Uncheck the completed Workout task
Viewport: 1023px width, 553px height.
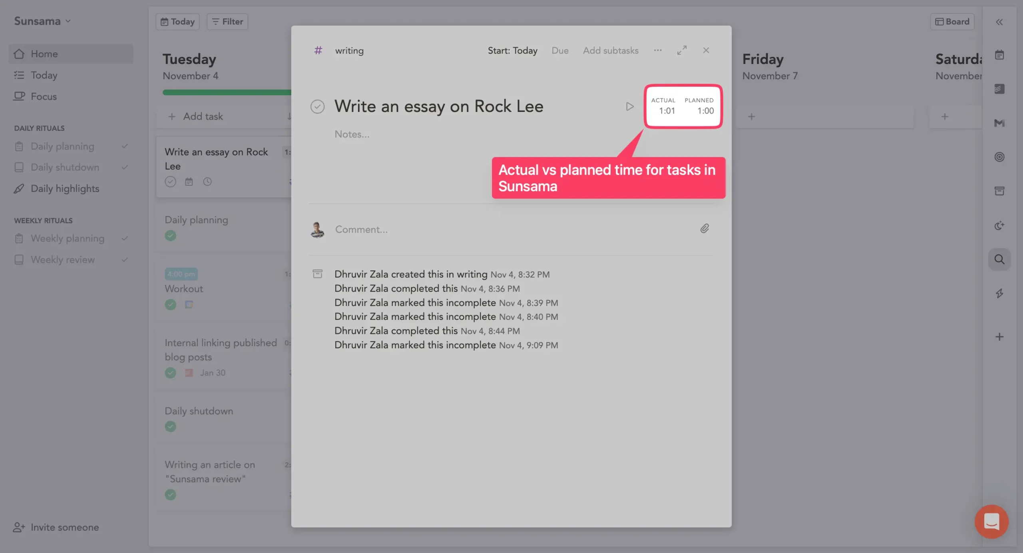pos(170,305)
